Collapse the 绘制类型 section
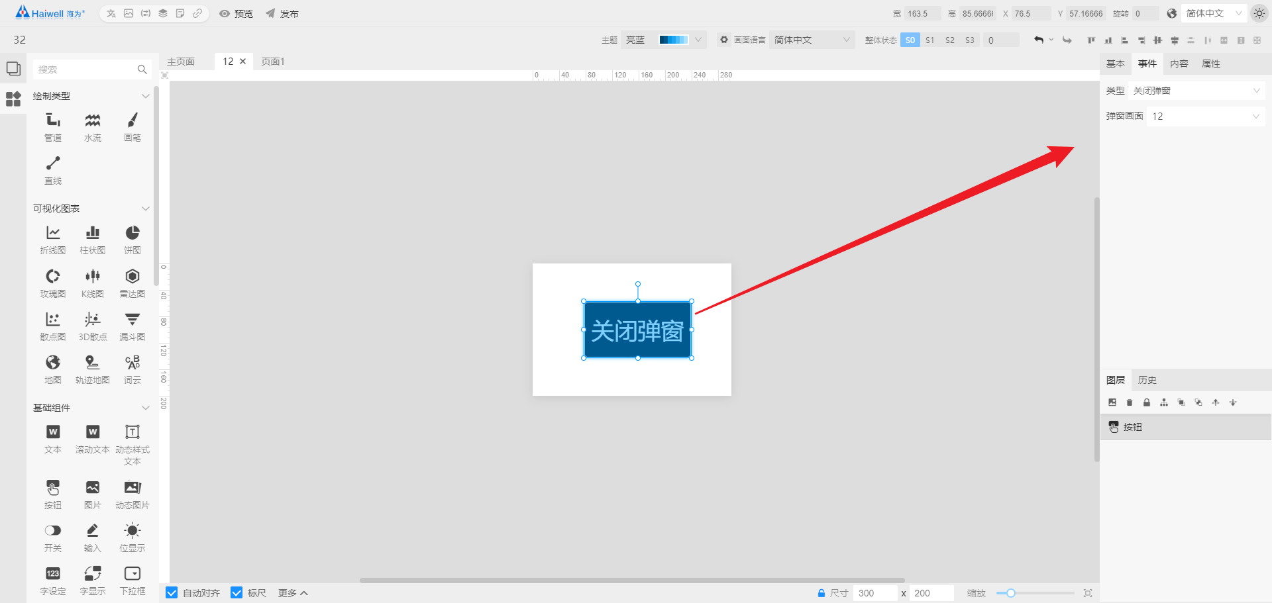 pos(146,96)
